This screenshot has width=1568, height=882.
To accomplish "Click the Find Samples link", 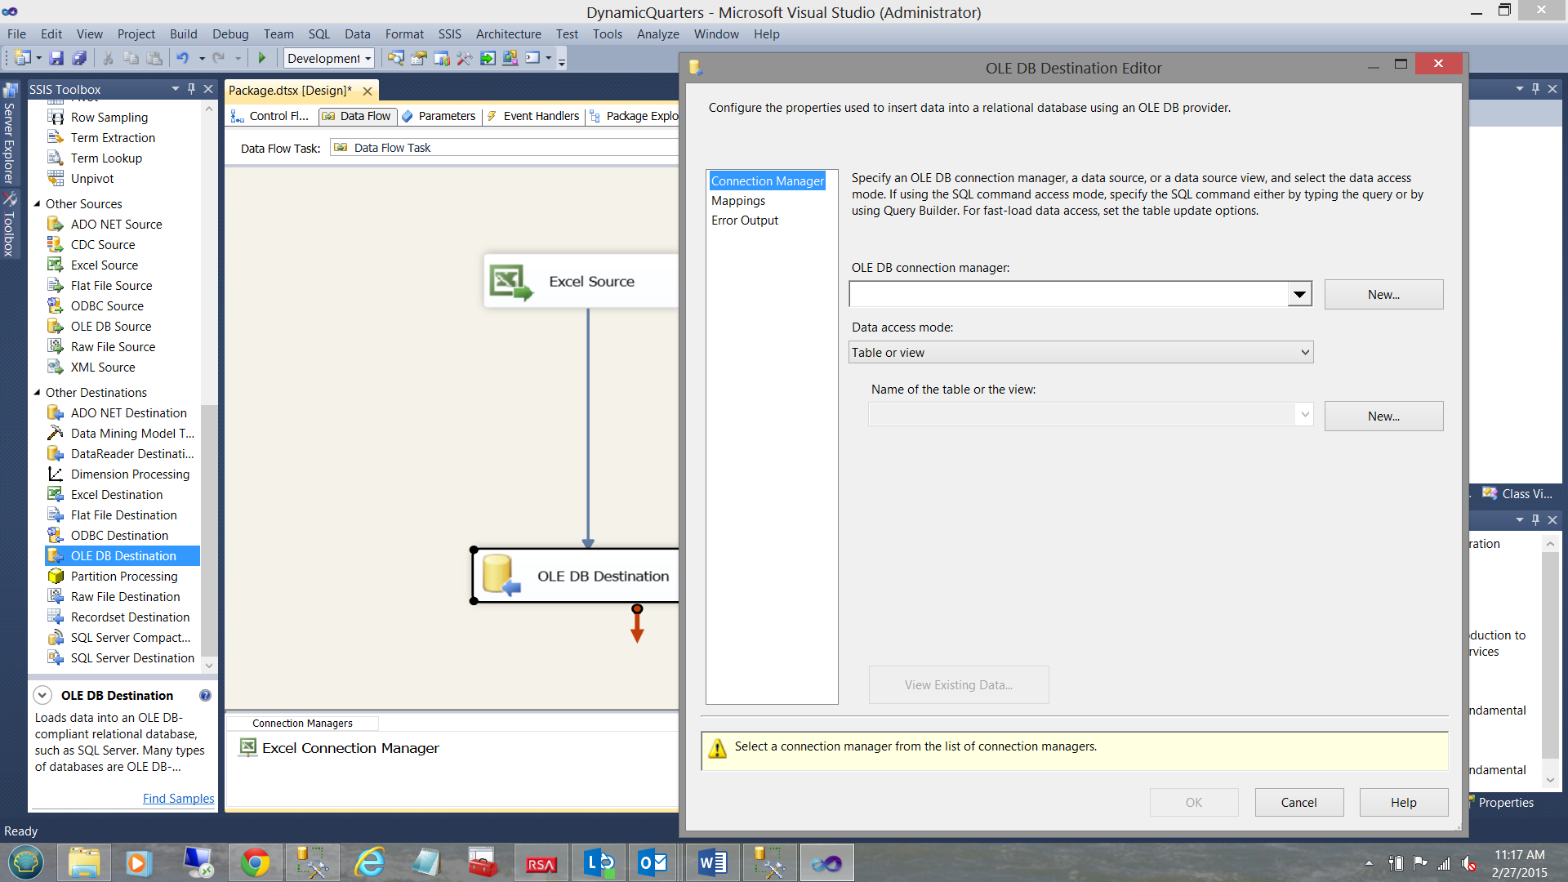I will (x=178, y=799).
